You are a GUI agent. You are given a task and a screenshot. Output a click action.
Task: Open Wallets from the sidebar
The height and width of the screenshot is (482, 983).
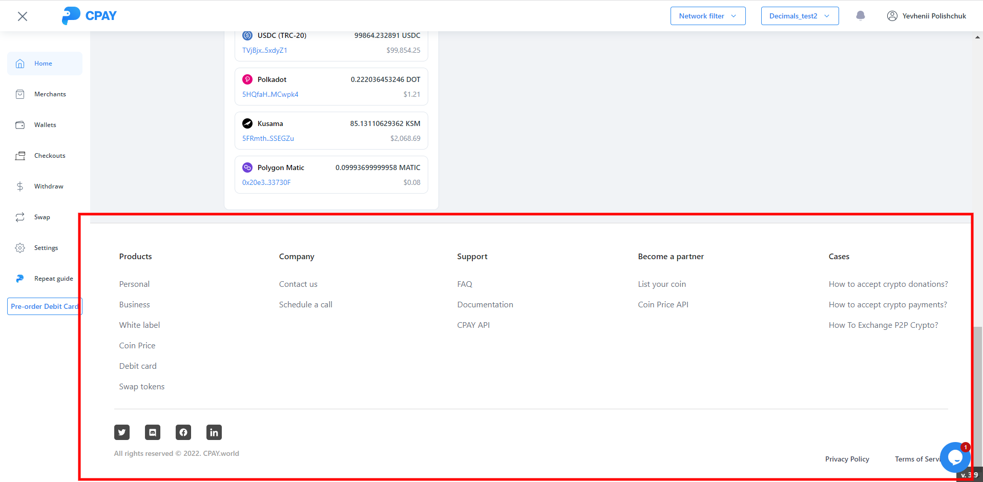(x=45, y=125)
